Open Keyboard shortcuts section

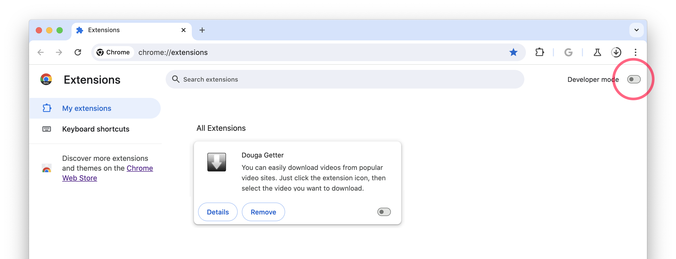(x=96, y=129)
